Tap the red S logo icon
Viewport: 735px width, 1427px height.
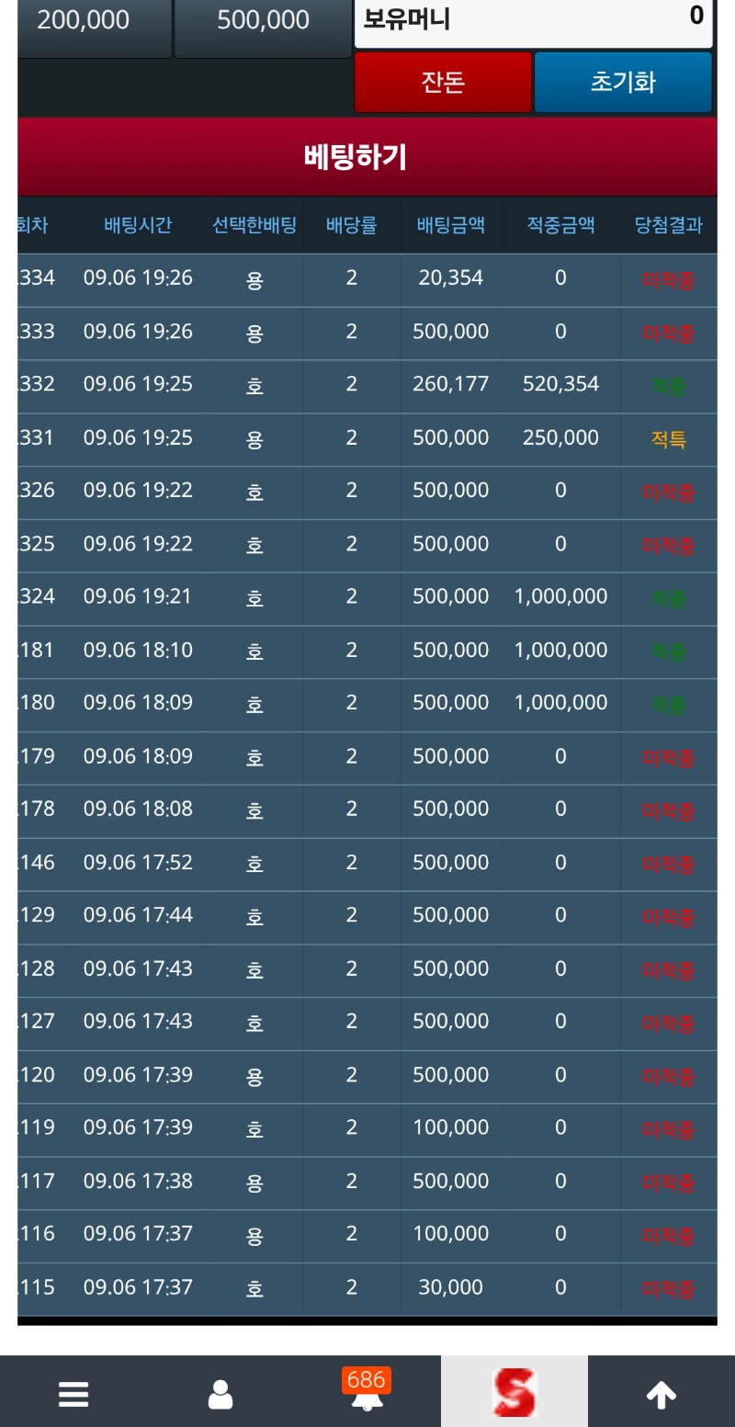point(514,1392)
